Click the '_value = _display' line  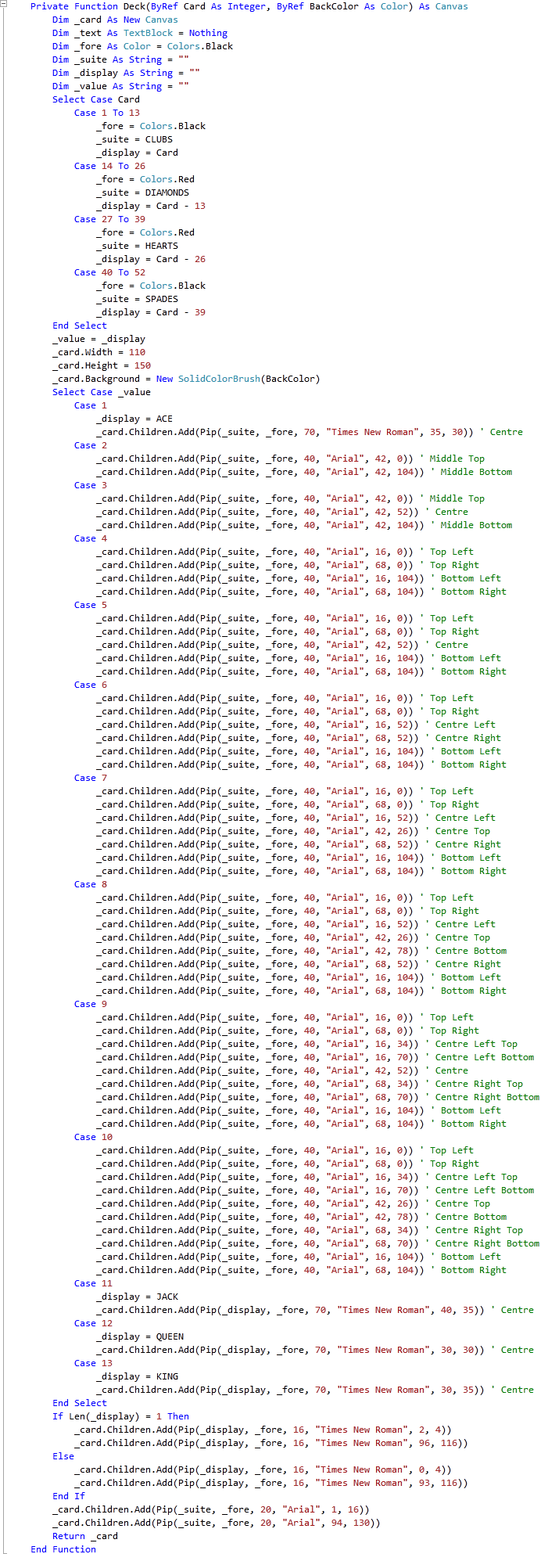click(x=99, y=339)
